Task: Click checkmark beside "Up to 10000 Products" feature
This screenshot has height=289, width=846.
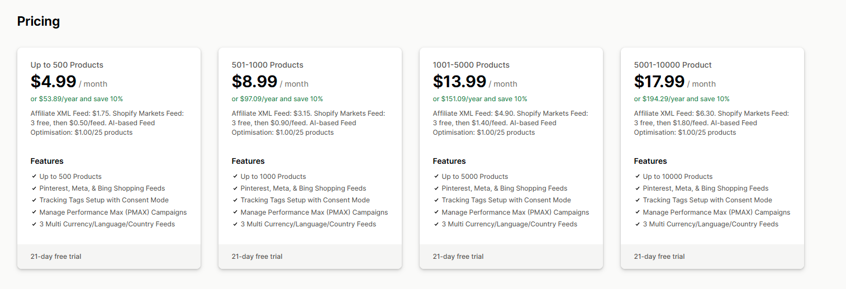Action: point(638,176)
